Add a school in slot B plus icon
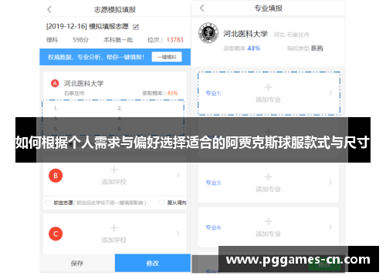Image resolution: width=386 pixels, height=279 pixels. pyautogui.click(x=113, y=170)
